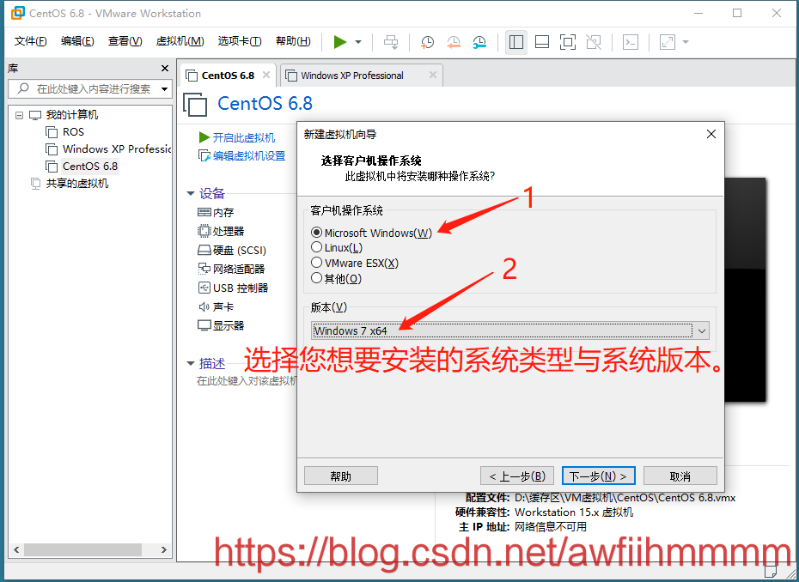
Task: Click the Revert to Snapshot toolbar icon
Action: point(454,42)
